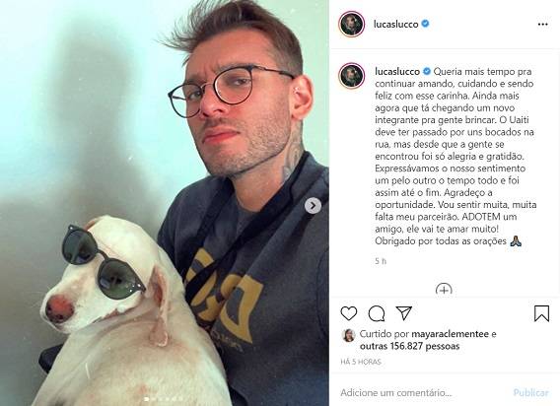The width and height of the screenshot is (560, 406).
Task: Click the Publicar button
Action: pyautogui.click(x=530, y=392)
